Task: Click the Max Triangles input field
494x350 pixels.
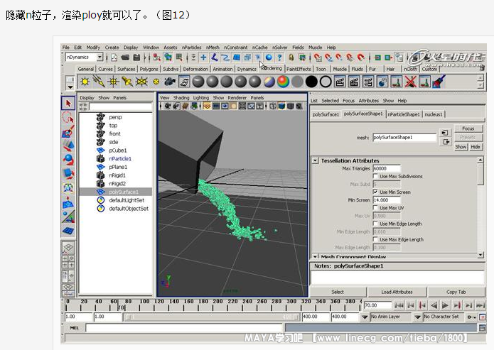Action: [x=387, y=168]
